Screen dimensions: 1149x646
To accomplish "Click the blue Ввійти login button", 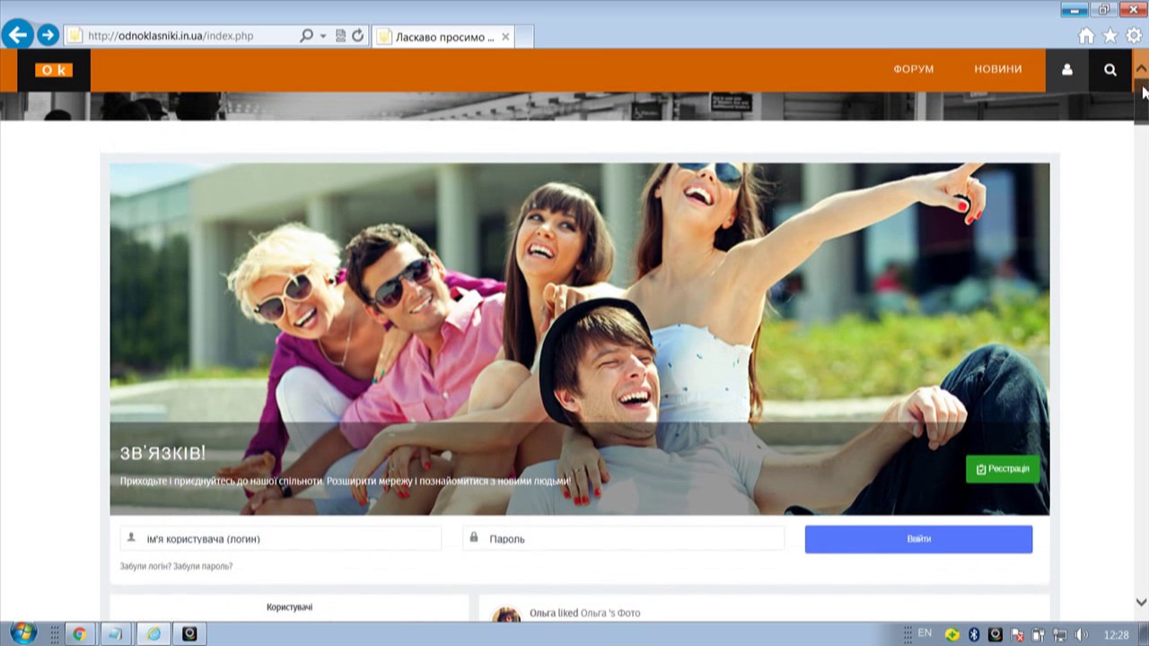I will click(918, 539).
